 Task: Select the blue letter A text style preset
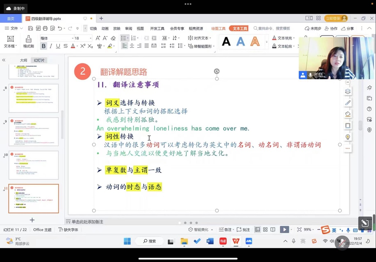pos(240,42)
